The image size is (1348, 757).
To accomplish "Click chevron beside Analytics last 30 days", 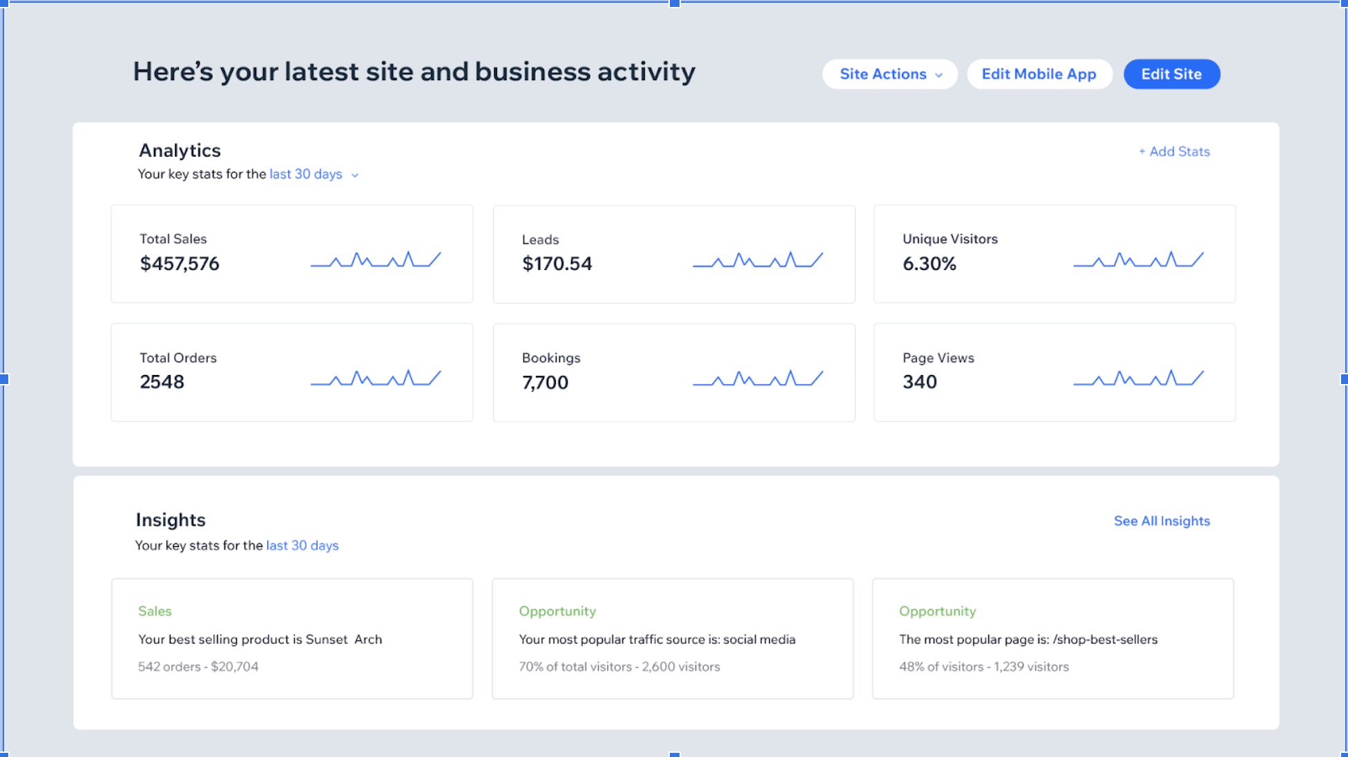I will click(x=355, y=175).
